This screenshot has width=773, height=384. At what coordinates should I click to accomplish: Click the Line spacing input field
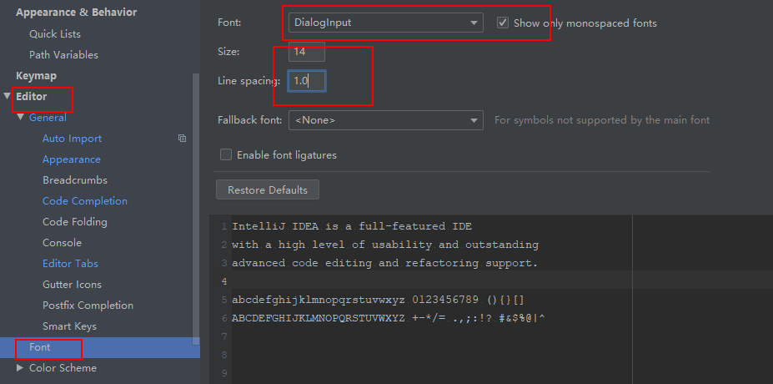pyautogui.click(x=307, y=81)
